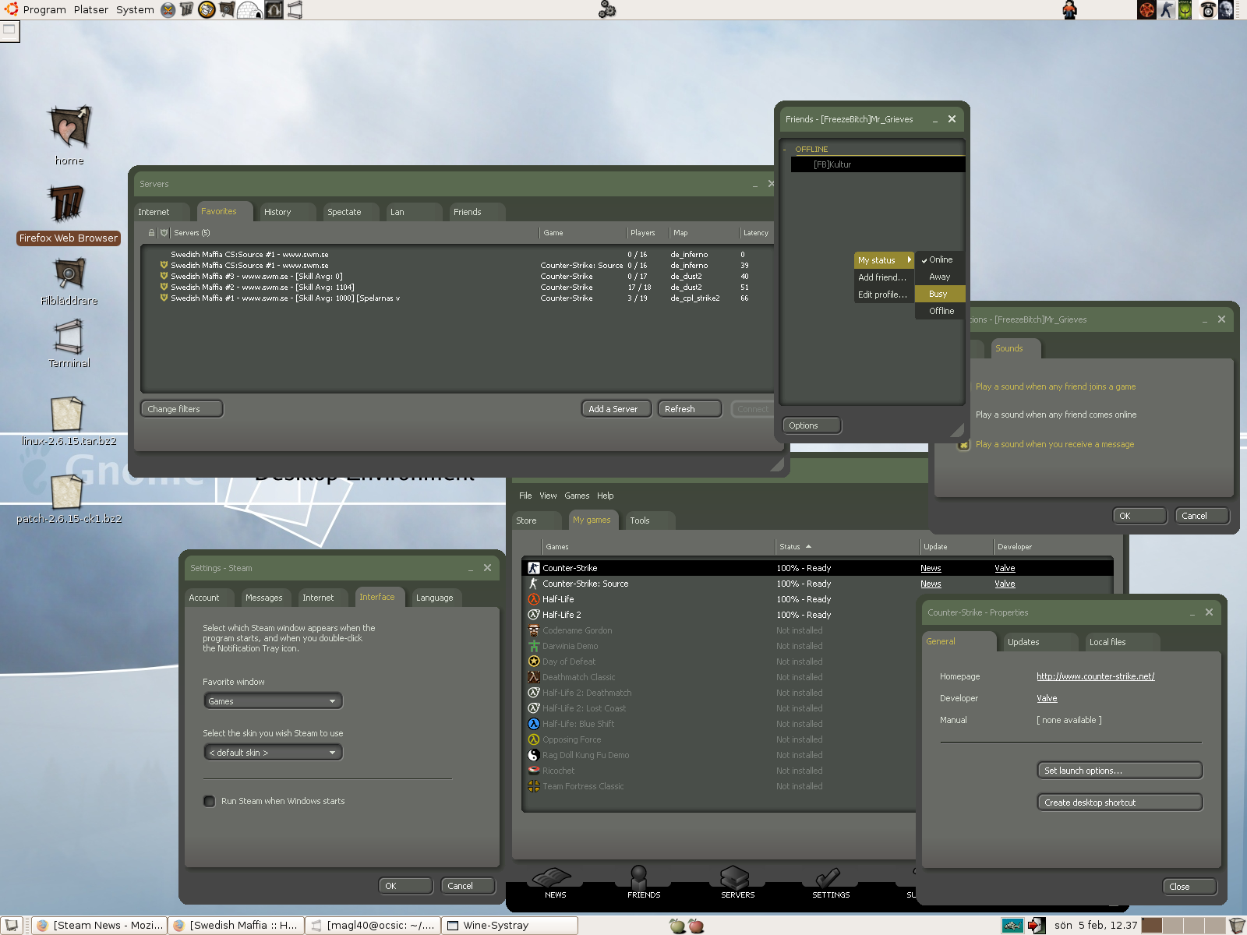1247x935 pixels.
Task: Click the Opposing Force game icon
Action: click(534, 739)
